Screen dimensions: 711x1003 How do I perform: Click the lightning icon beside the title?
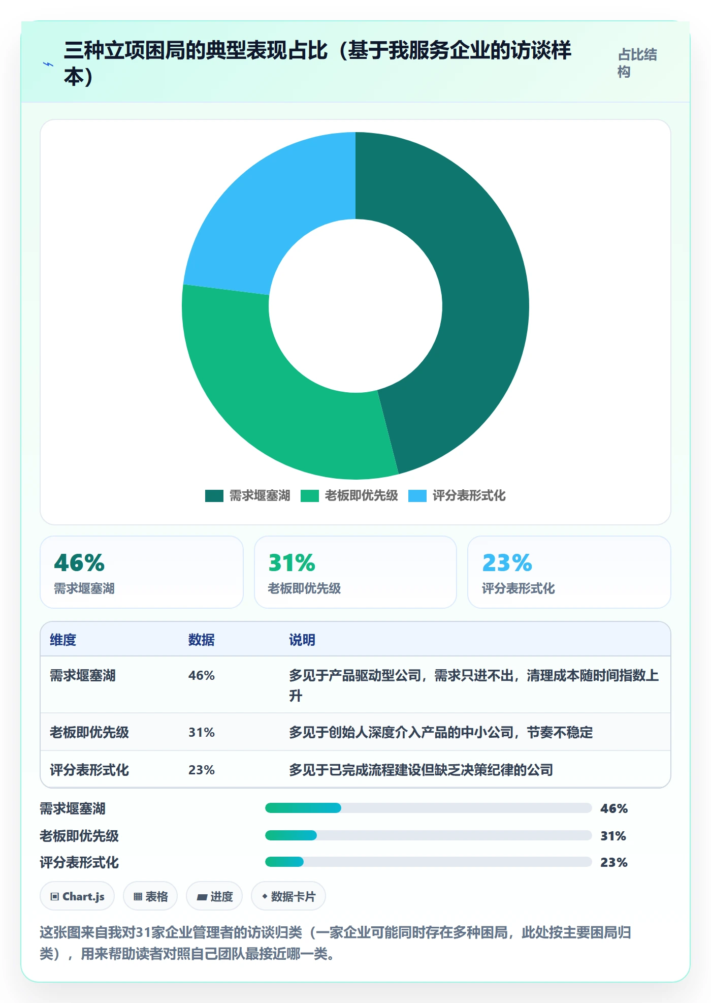point(48,64)
